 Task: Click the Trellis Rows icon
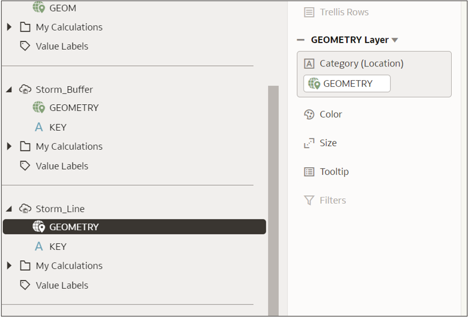click(309, 12)
